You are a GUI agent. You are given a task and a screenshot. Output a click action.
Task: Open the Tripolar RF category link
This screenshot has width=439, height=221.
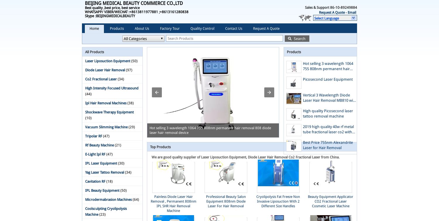94,136
